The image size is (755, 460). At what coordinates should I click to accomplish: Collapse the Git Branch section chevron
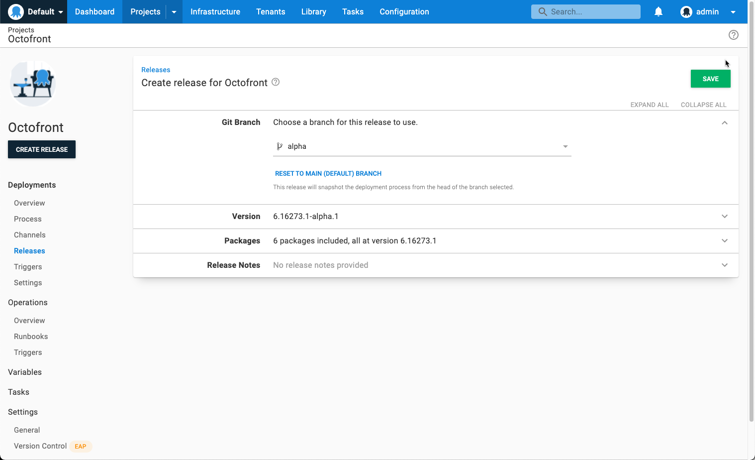[725, 122]
